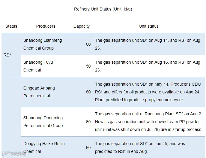Click the capacity value 80

tap(88, 92)
